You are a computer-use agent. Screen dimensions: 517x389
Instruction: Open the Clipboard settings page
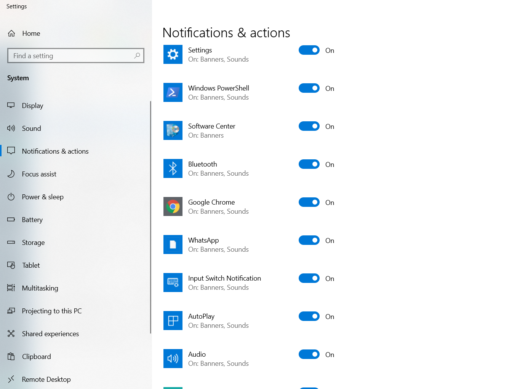36,357
